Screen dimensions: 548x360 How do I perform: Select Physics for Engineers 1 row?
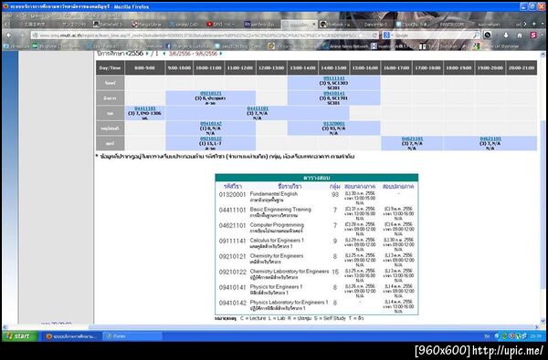[316, 290]
